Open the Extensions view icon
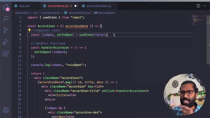The height and width of the screenshot is (118, 210). coord(6,53)
